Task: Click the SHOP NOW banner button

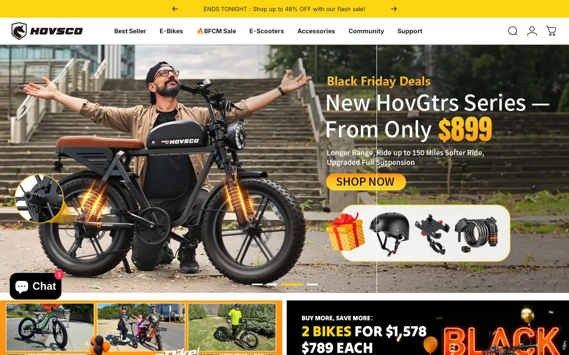Action: [366, 182]
